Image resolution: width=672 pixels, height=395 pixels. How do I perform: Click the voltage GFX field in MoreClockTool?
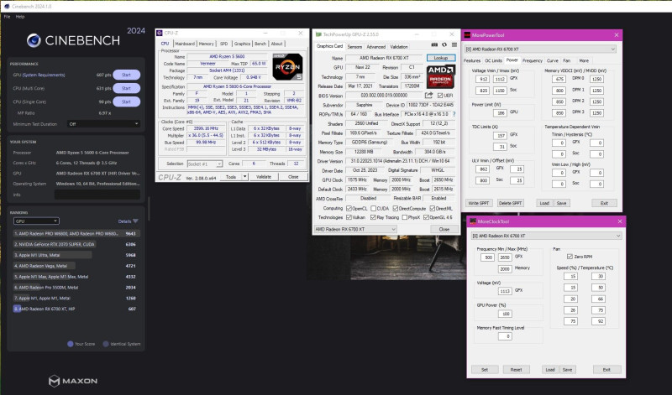coord(506,291)
